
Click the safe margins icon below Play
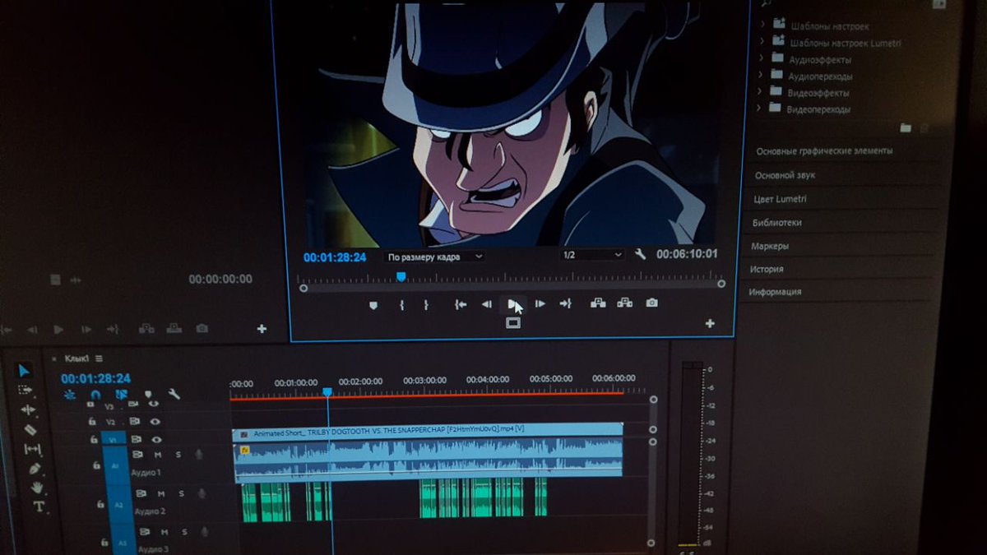(513, 323)
